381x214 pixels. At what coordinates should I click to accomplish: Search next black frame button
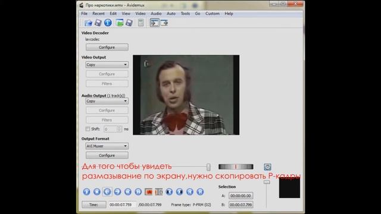click(180, 192)
